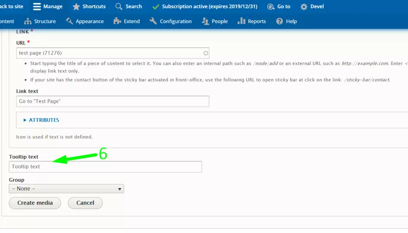Screen dimensions: 408x233
Task: Click the Search magnifier icon
Action: tap(119, 6)
